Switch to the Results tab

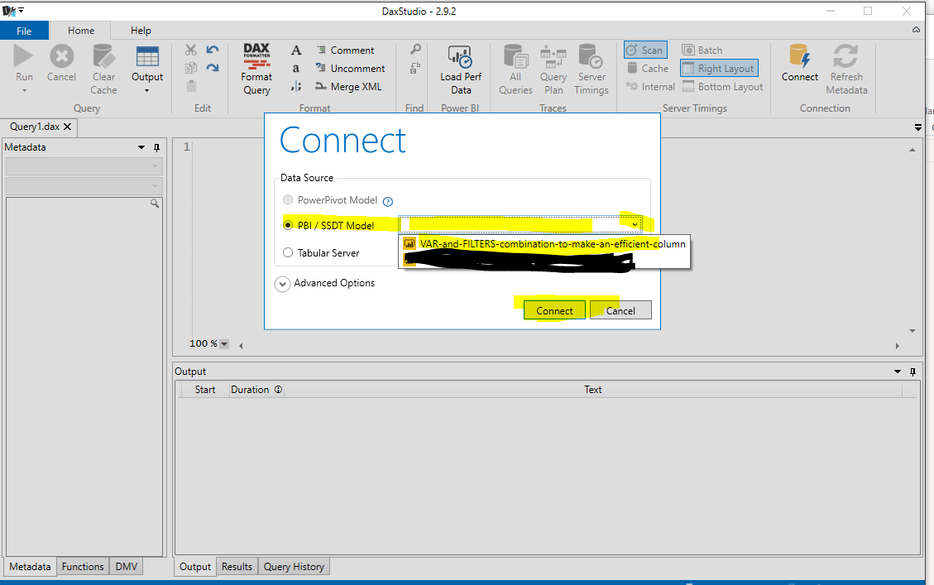237,567
